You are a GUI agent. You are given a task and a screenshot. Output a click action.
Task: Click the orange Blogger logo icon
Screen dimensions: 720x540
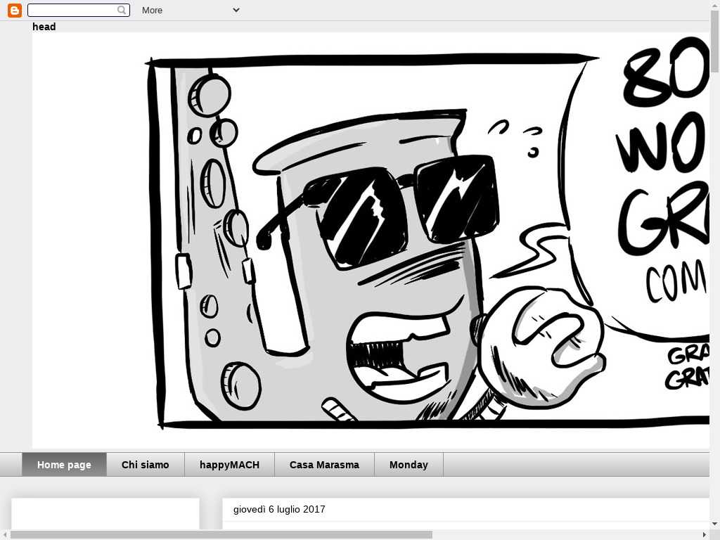coord(14,10)
